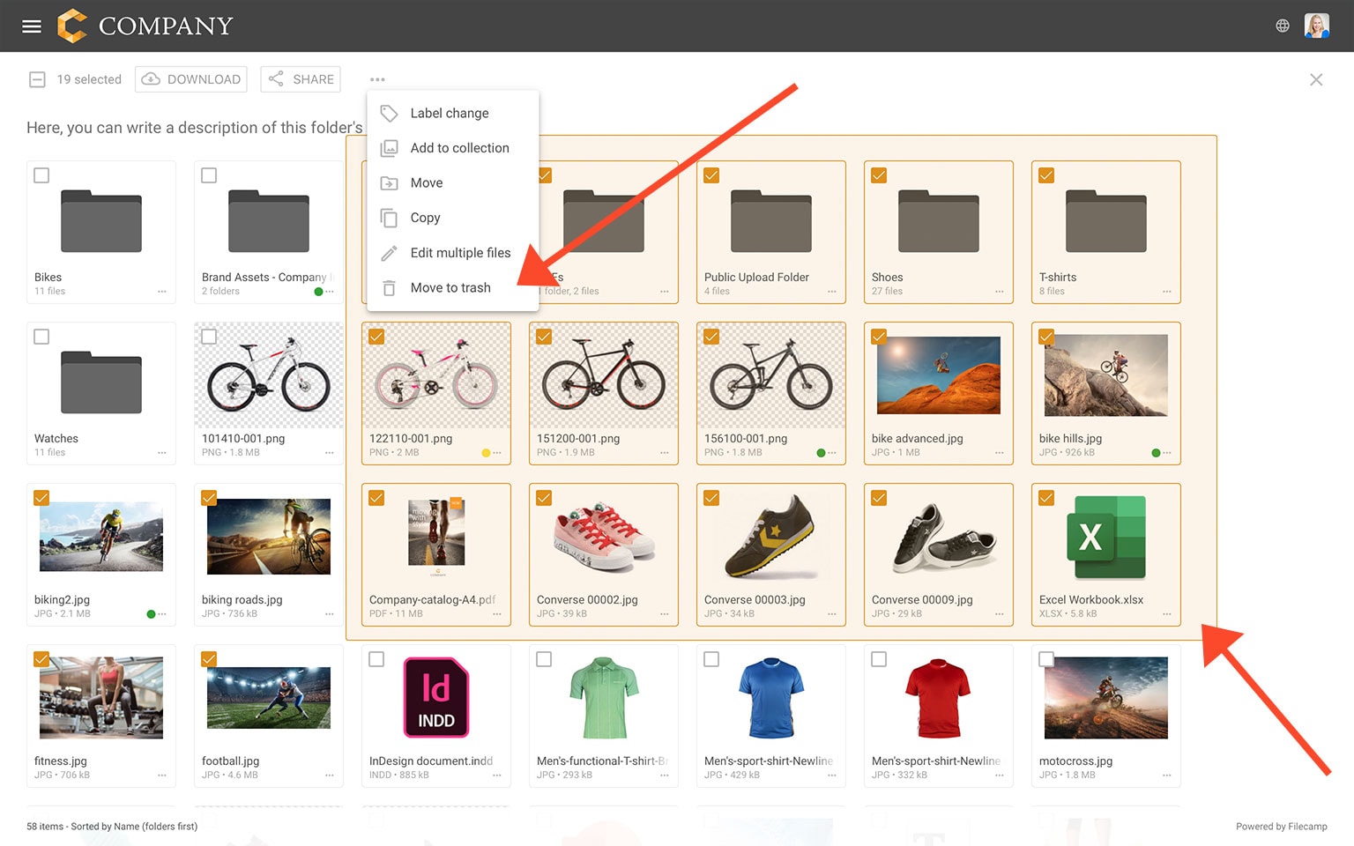The width and height of the screenshot is (1354, 846).
Task: Click the Converse 00002.jpg file name
Action: 587,600
